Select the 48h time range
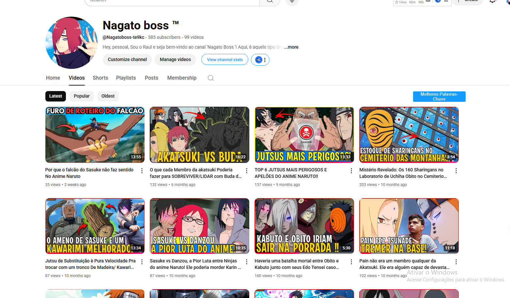Image resolution: width=510 pixels, height=298 pixels. (421, 2)
